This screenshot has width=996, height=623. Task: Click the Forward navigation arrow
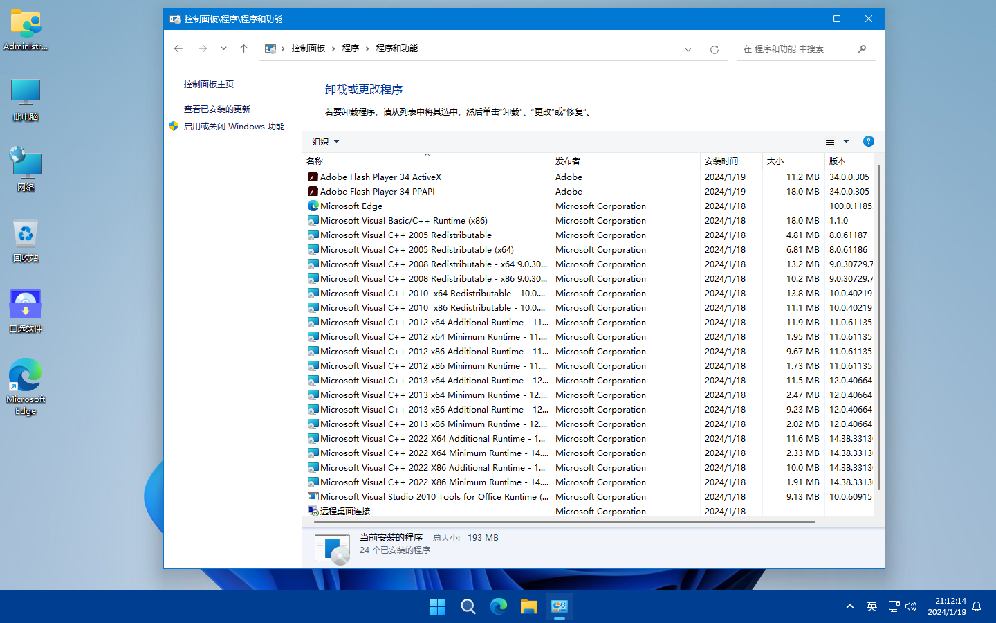click(x=202, y=48)
